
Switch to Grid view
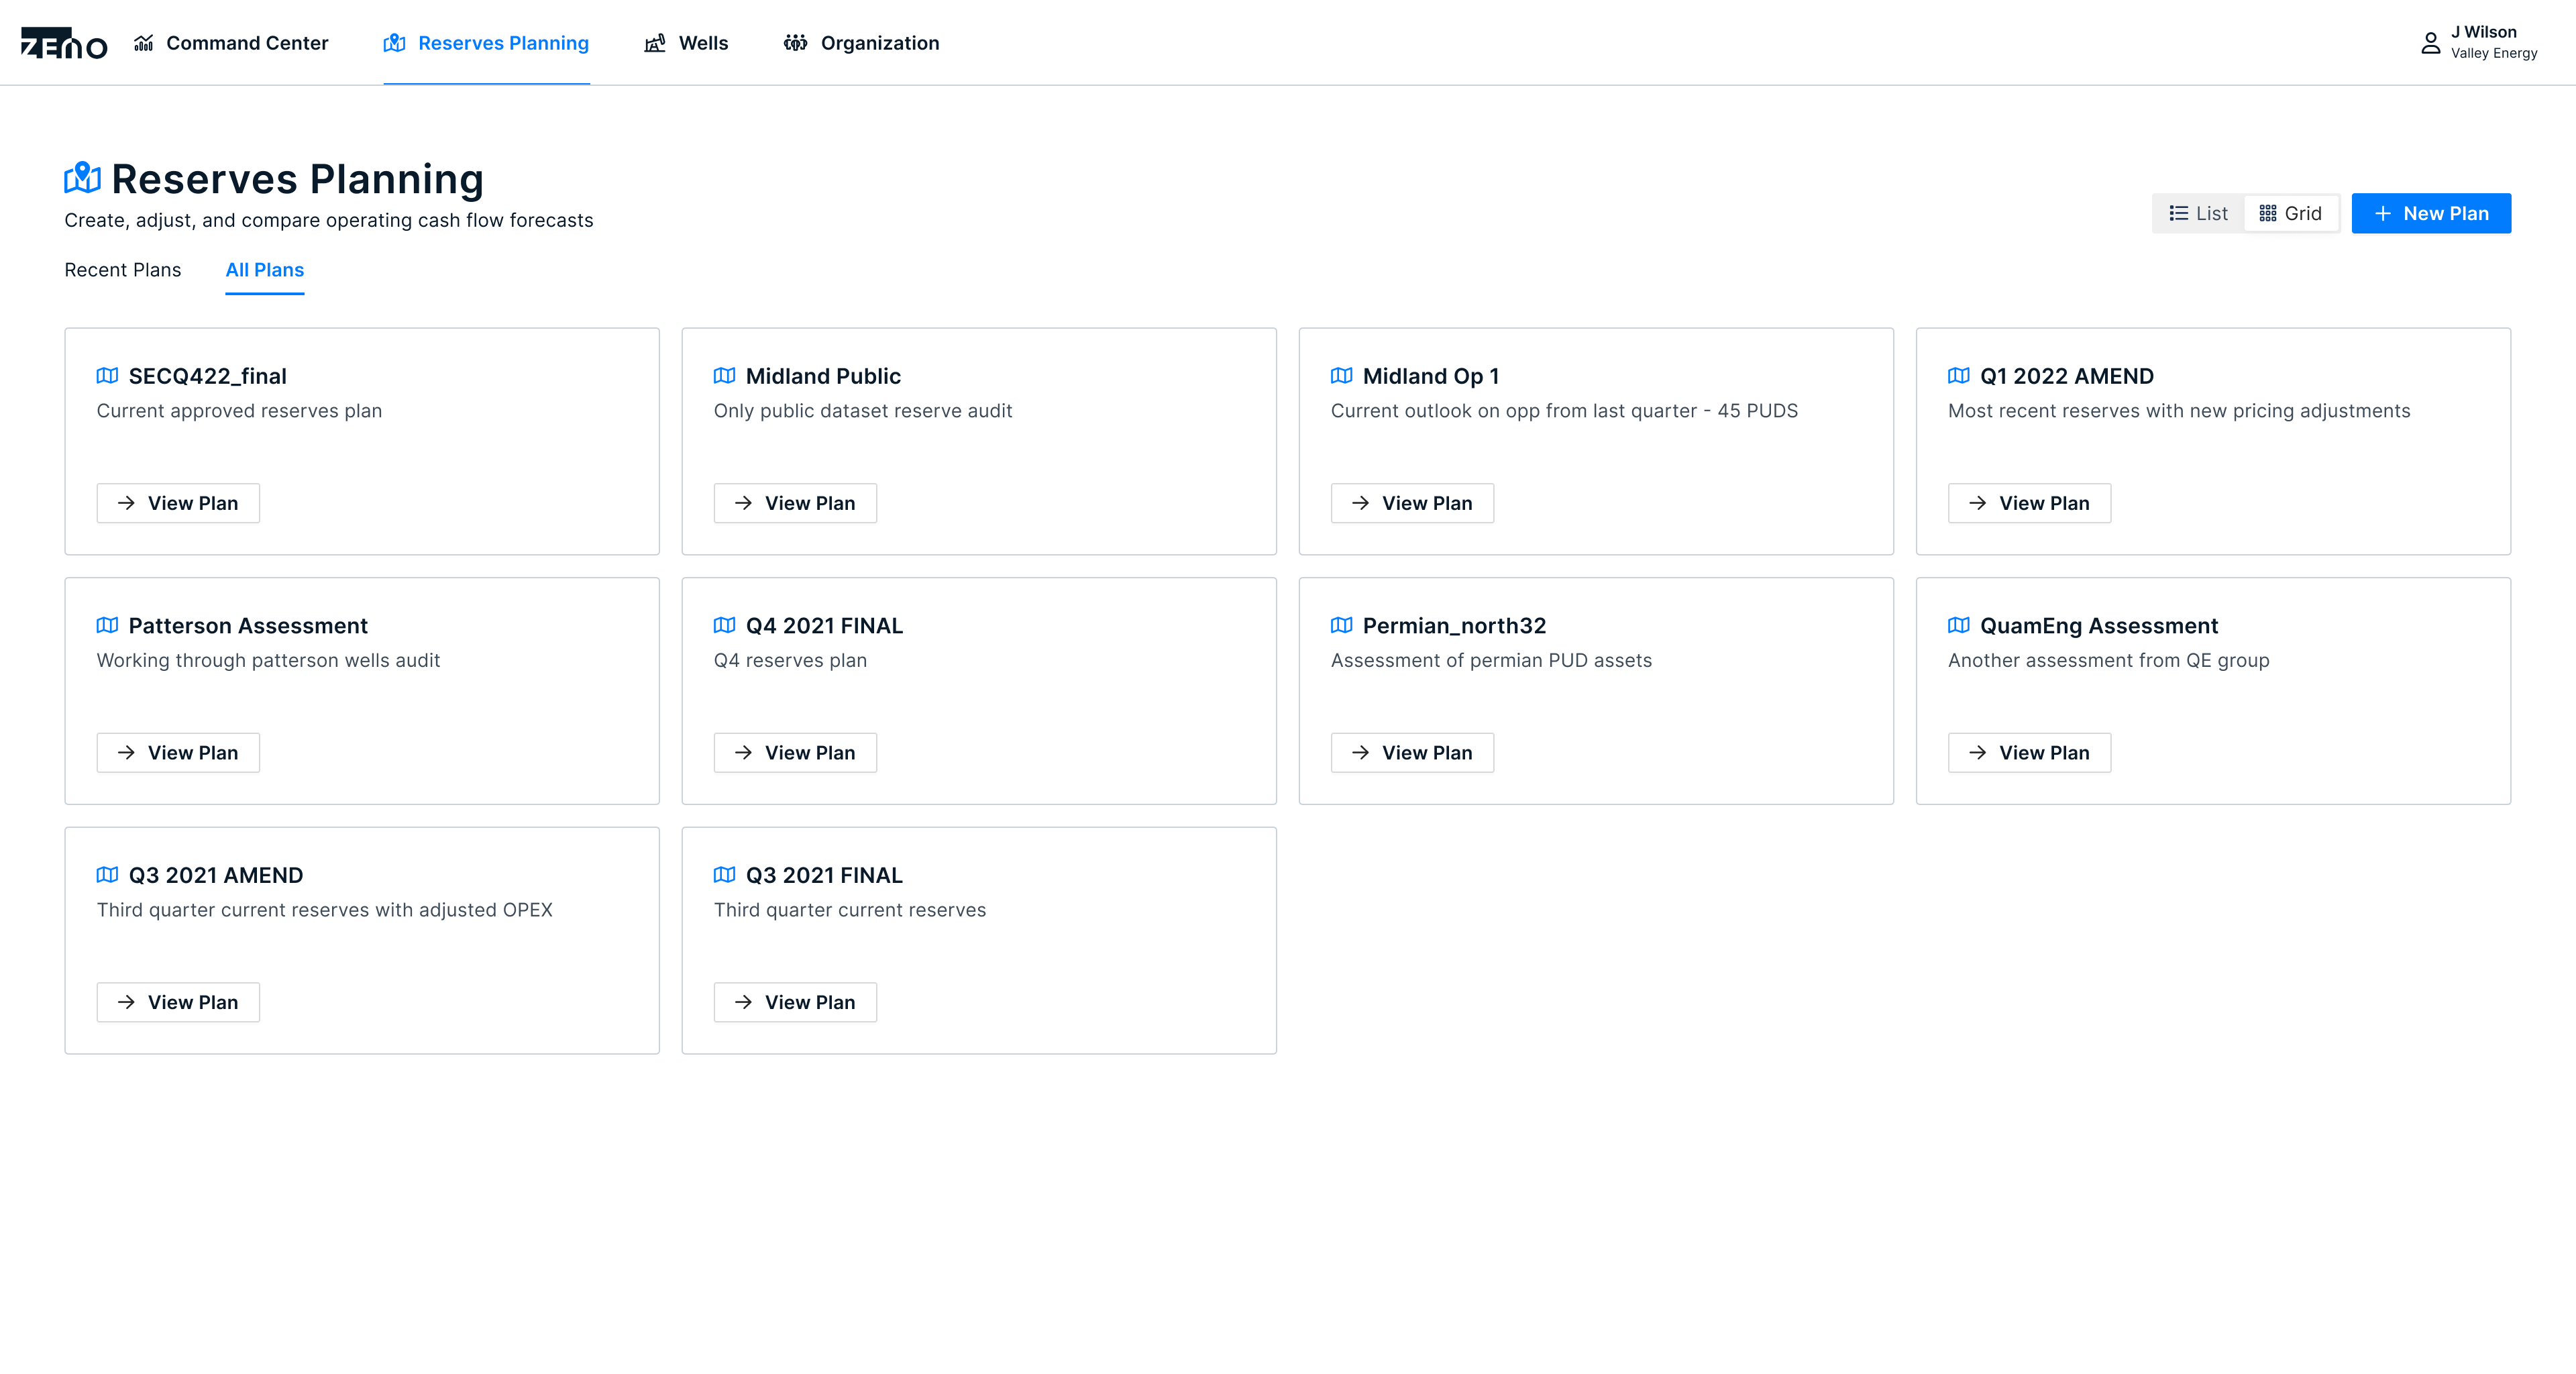tap(2290, 213)
